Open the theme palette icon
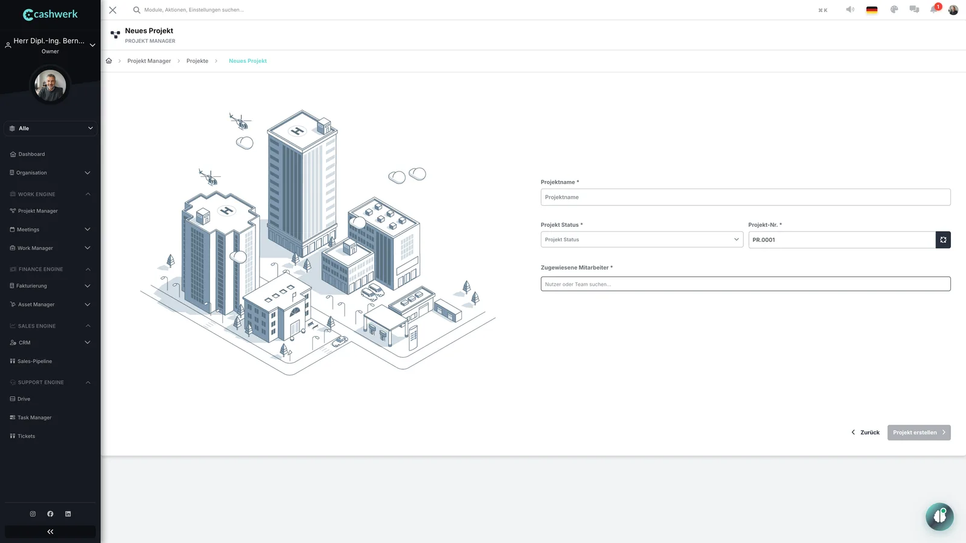The image size is (966, 543). (894, 10)
